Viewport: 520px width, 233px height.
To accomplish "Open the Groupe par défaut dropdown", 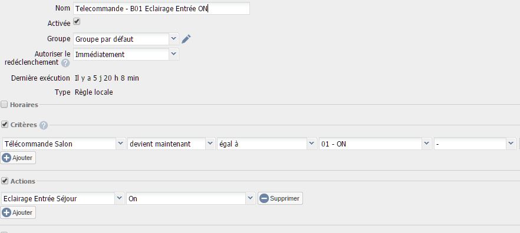I will (x=126, y=39).
